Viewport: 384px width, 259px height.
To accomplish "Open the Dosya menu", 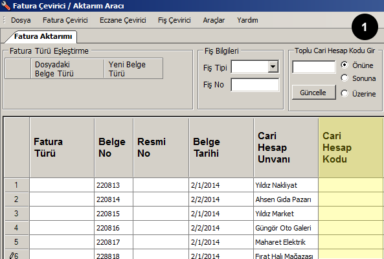I will click(21, 20).
